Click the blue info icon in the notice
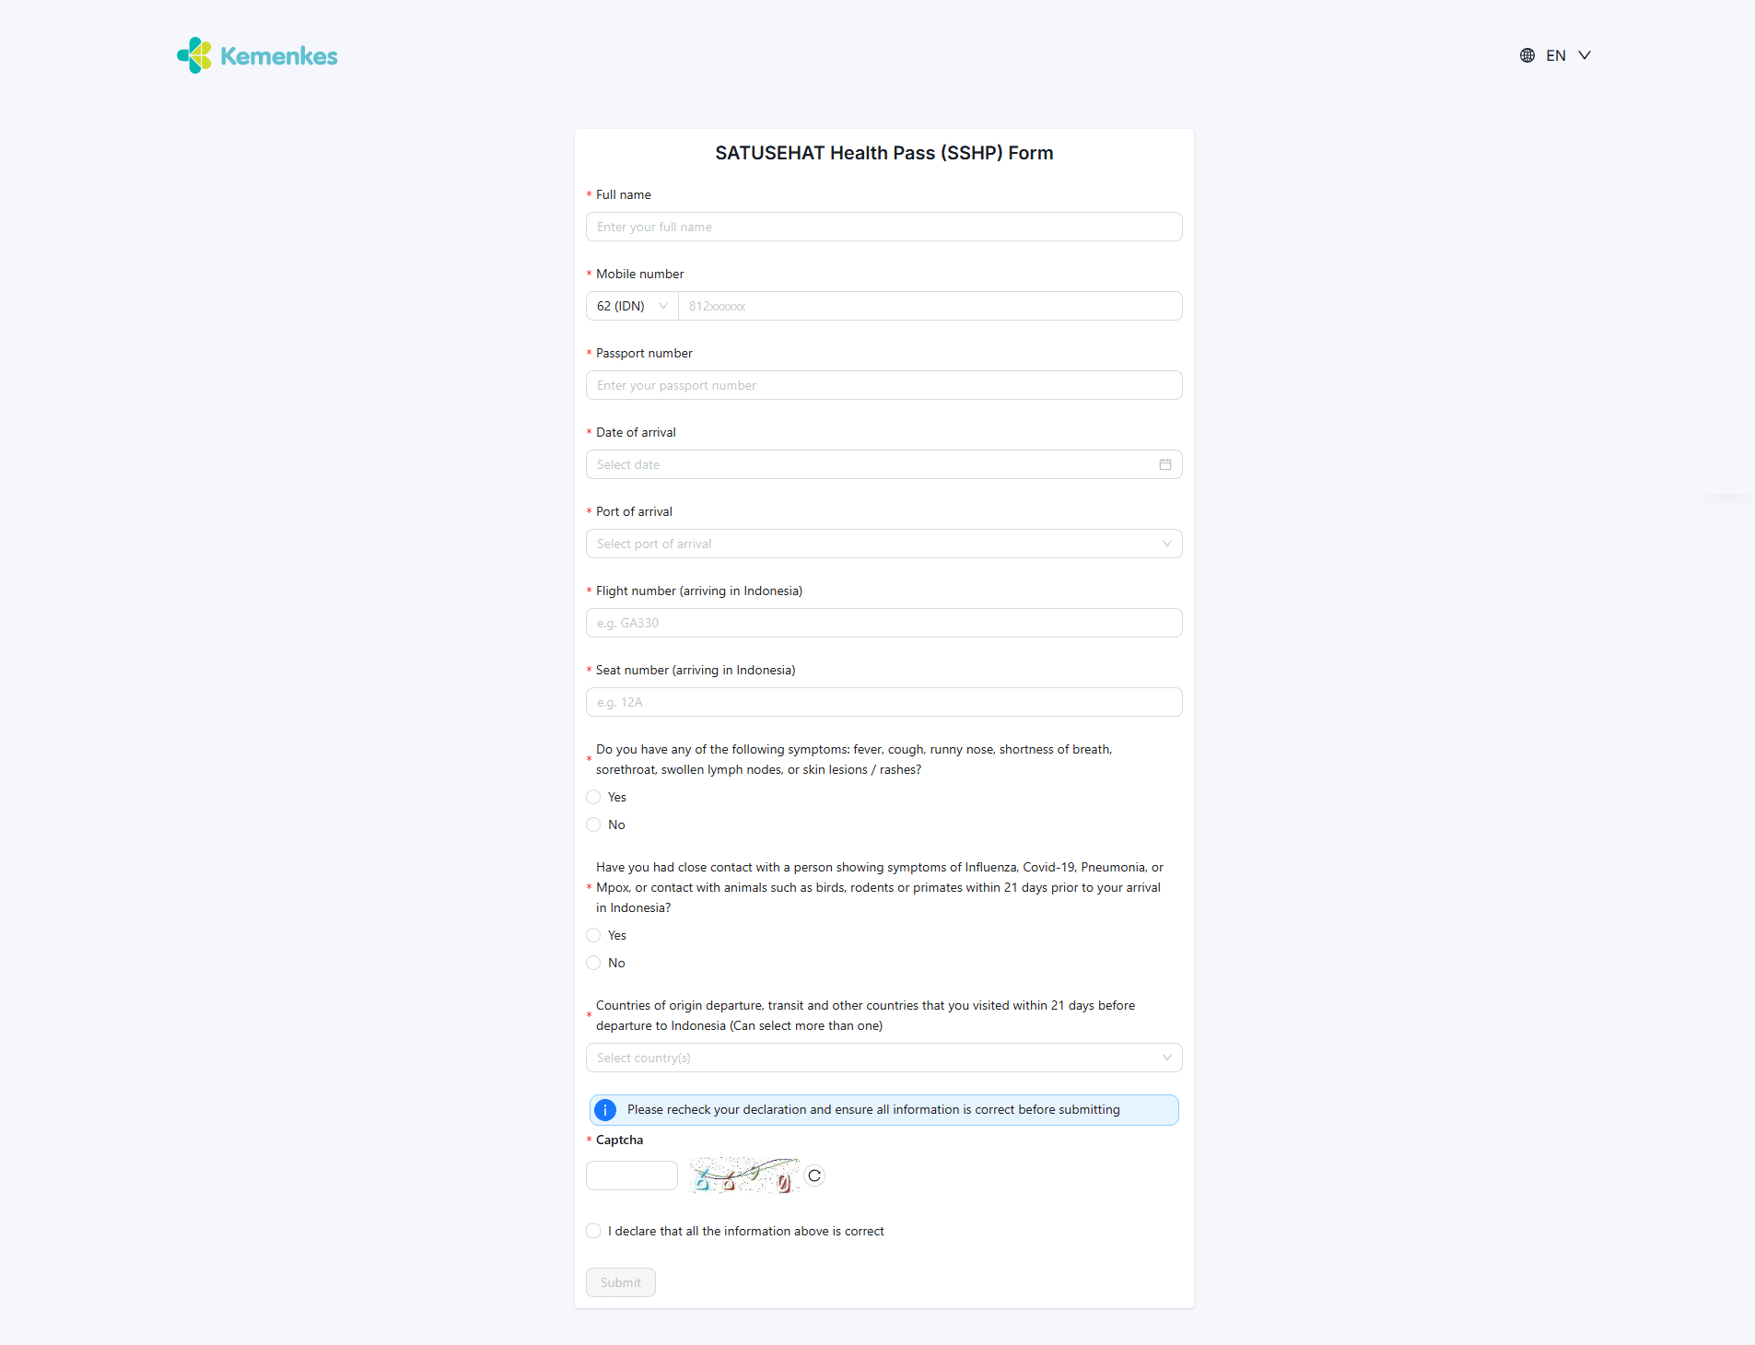This screenshot has height=1345, width=1755. pyautogui.click(x=605, y=1110)
